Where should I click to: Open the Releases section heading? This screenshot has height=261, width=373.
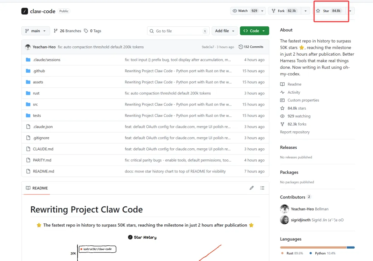[x=288, y=147]
